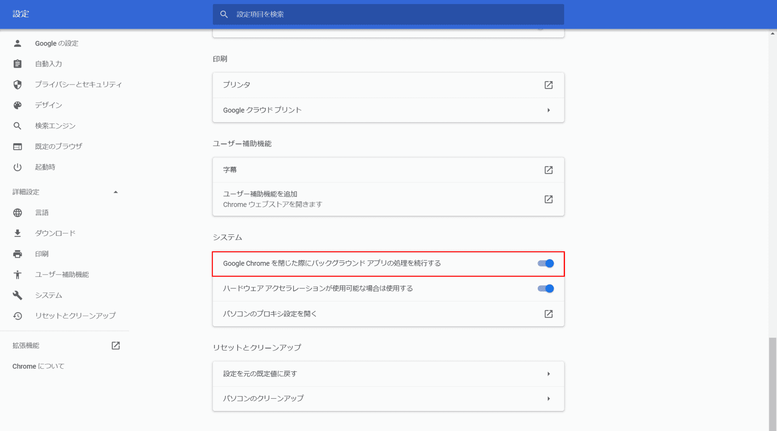Screen dimensions: 777x431
Task: Expand the パソコンのクリーンアップ arrow
Action: click(549, 399)
